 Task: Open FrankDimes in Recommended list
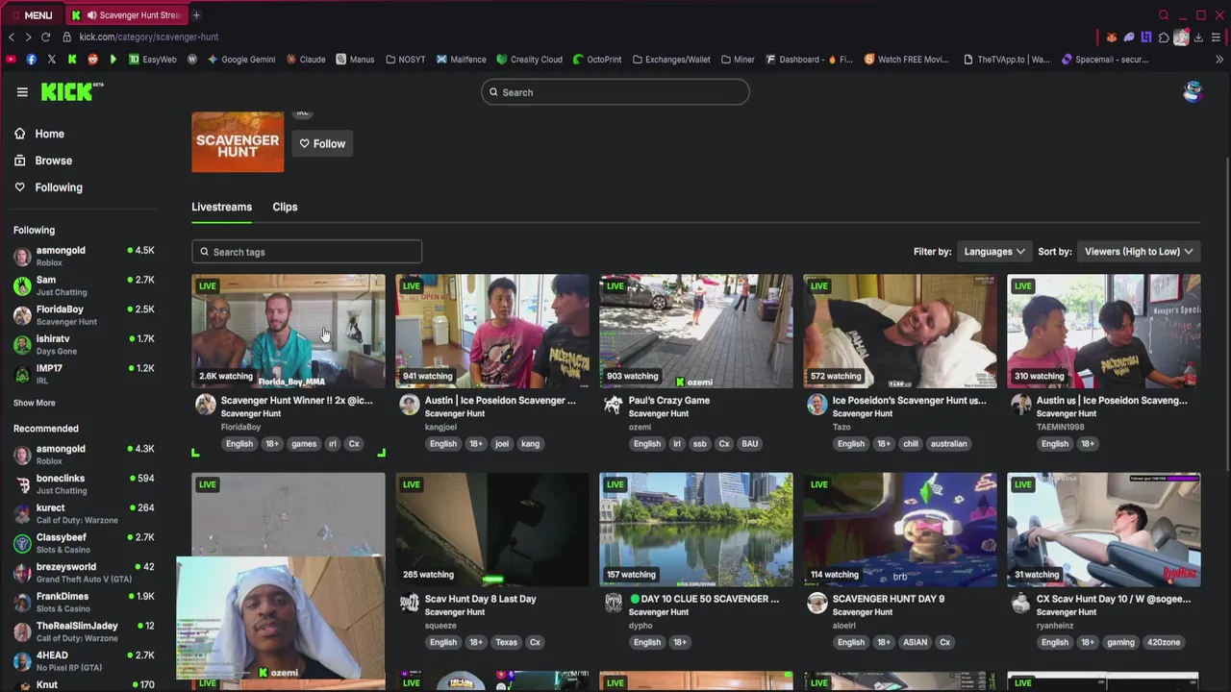point(84,603)
